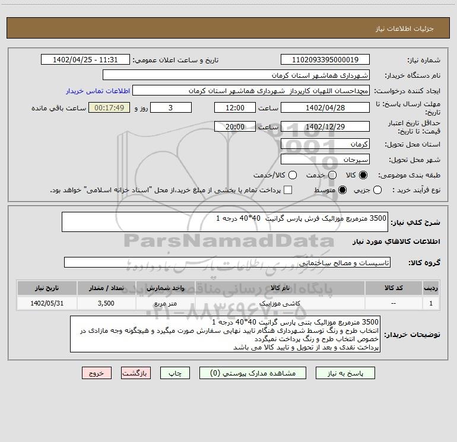The height and width of the screenshot is (442, 457).
Task: Click the چاپ print button
Action: [175, 373]
